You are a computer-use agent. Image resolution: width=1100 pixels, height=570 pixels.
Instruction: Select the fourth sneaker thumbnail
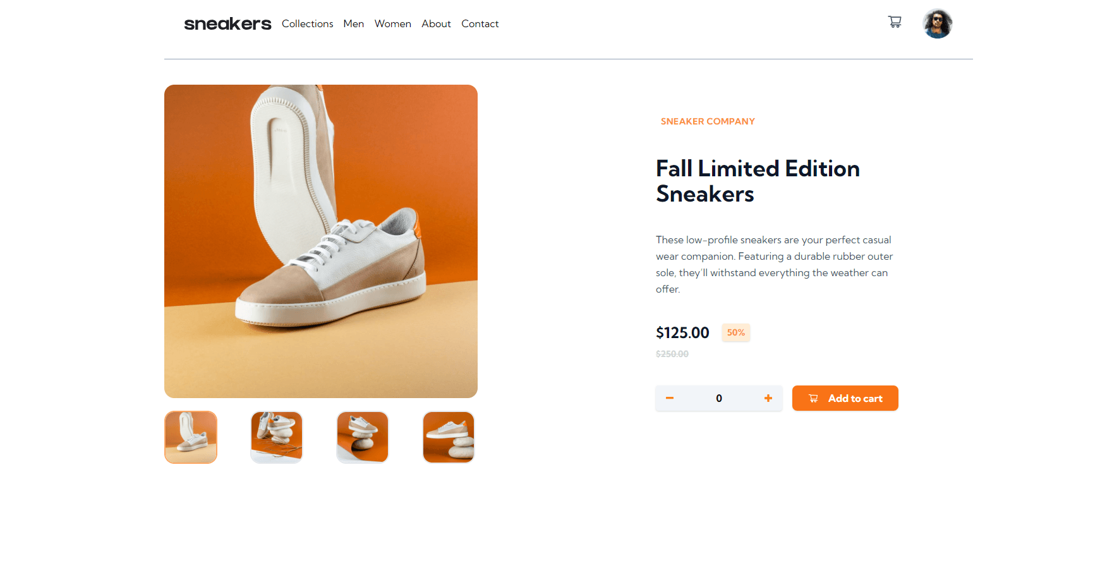(449, 437)
